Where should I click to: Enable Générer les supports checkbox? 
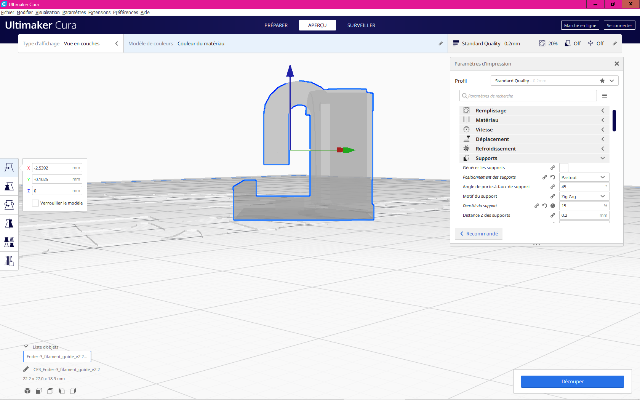click(x=564, y=168)
